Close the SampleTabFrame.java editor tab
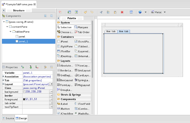 pos(35,5)
